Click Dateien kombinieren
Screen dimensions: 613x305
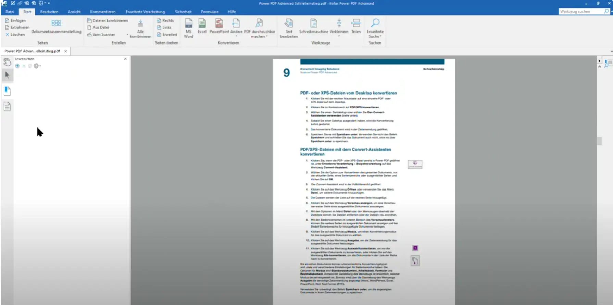click(x=108, y=21)
